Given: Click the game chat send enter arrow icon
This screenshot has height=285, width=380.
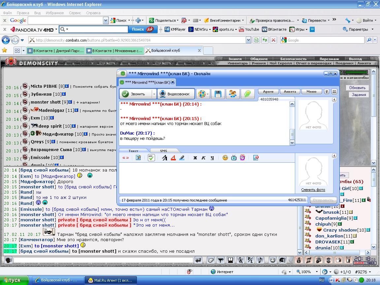Looking at the screenshot, I should (198, 260).
